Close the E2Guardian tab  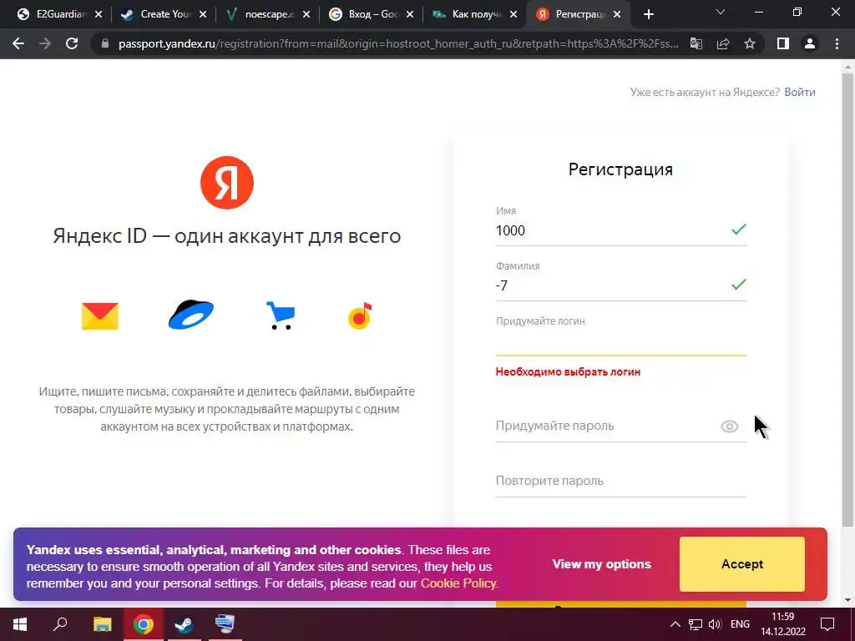pos(99,15)
